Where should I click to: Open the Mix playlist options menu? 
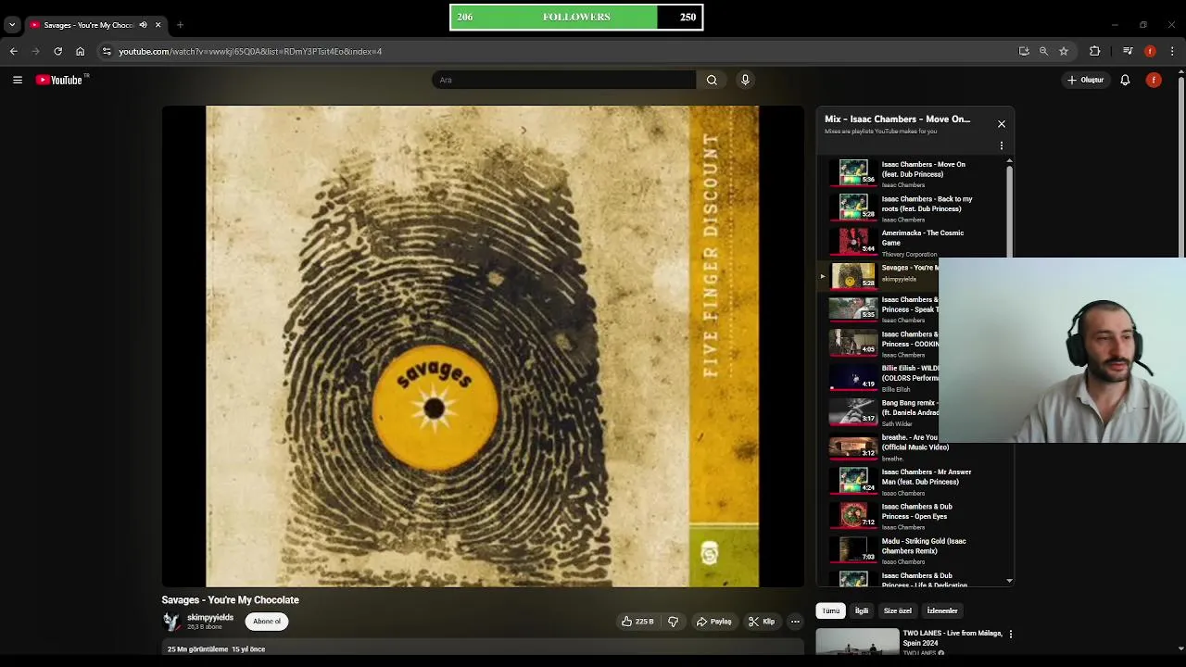(1002, 145)
